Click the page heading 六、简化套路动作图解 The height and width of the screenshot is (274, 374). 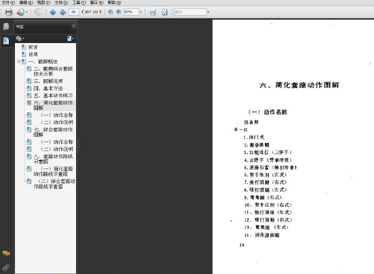[x=299, y=85]
